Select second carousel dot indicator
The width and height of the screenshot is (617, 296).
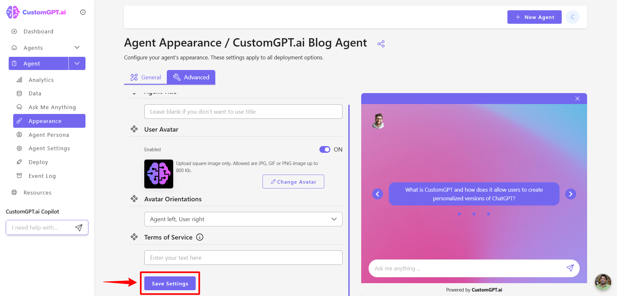point(474,214)
